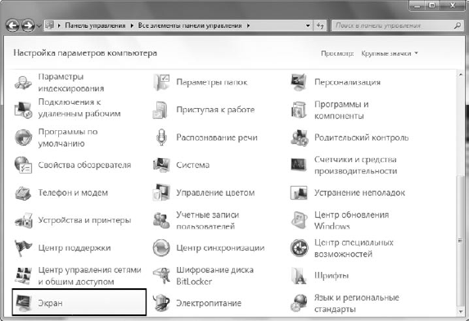Open Центр поддержки flag icon

[24, 248]
